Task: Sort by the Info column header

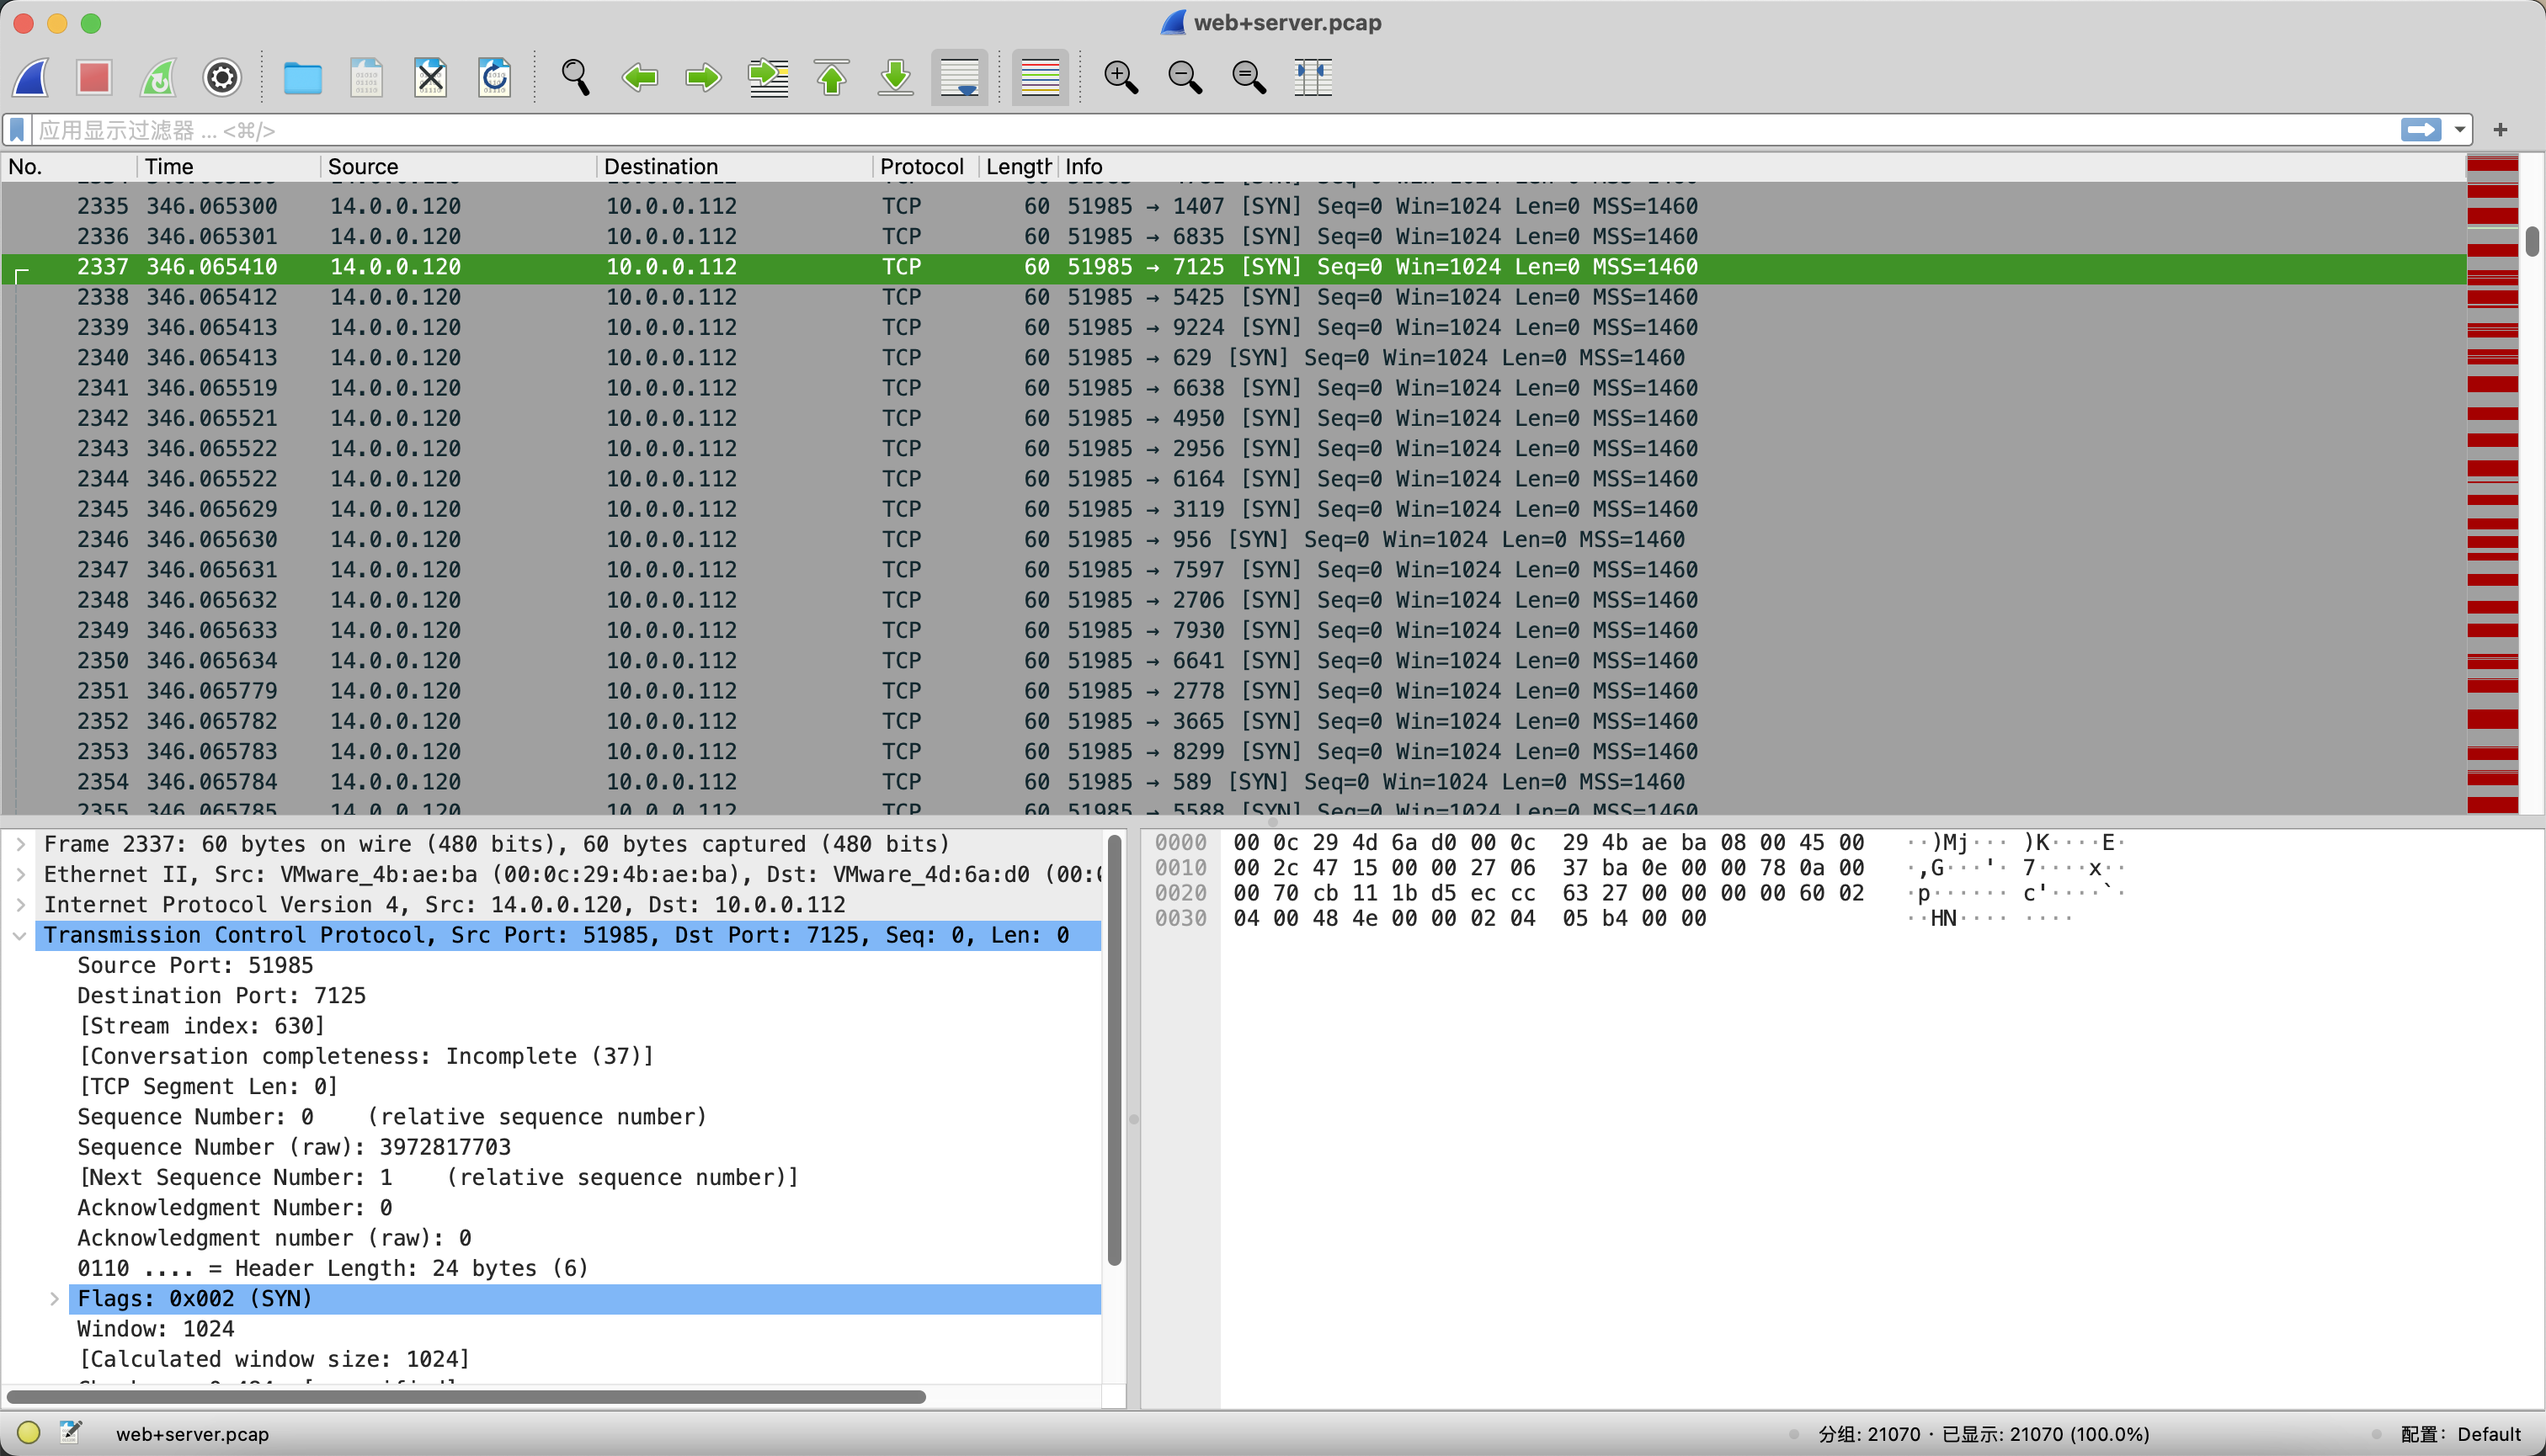Action: pos(1760,167)
